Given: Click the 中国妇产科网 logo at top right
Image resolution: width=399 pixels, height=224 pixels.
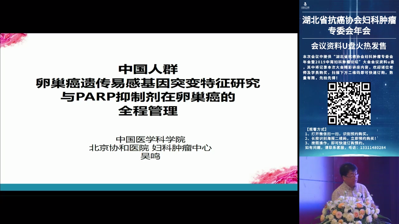Looking at the screenshot, I should coord(305,6).
